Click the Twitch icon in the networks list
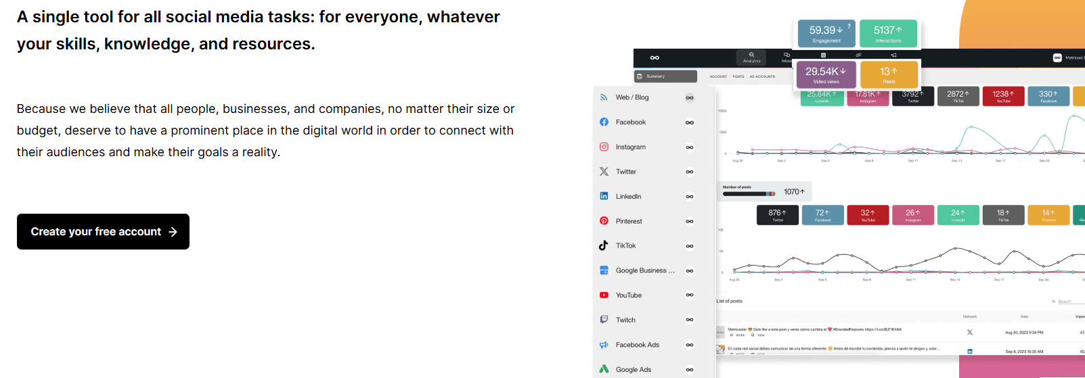This screenshot has width=1085, height=378. pyautogui.click(x=604, y=320)
